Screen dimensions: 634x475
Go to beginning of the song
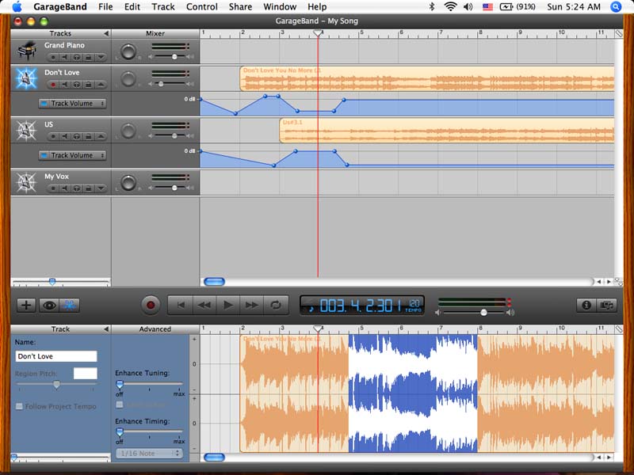[181, 305]
